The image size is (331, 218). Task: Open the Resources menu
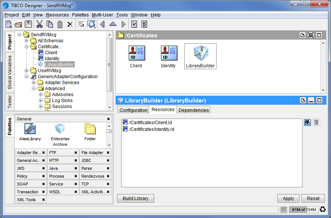[x=57, y=15]
